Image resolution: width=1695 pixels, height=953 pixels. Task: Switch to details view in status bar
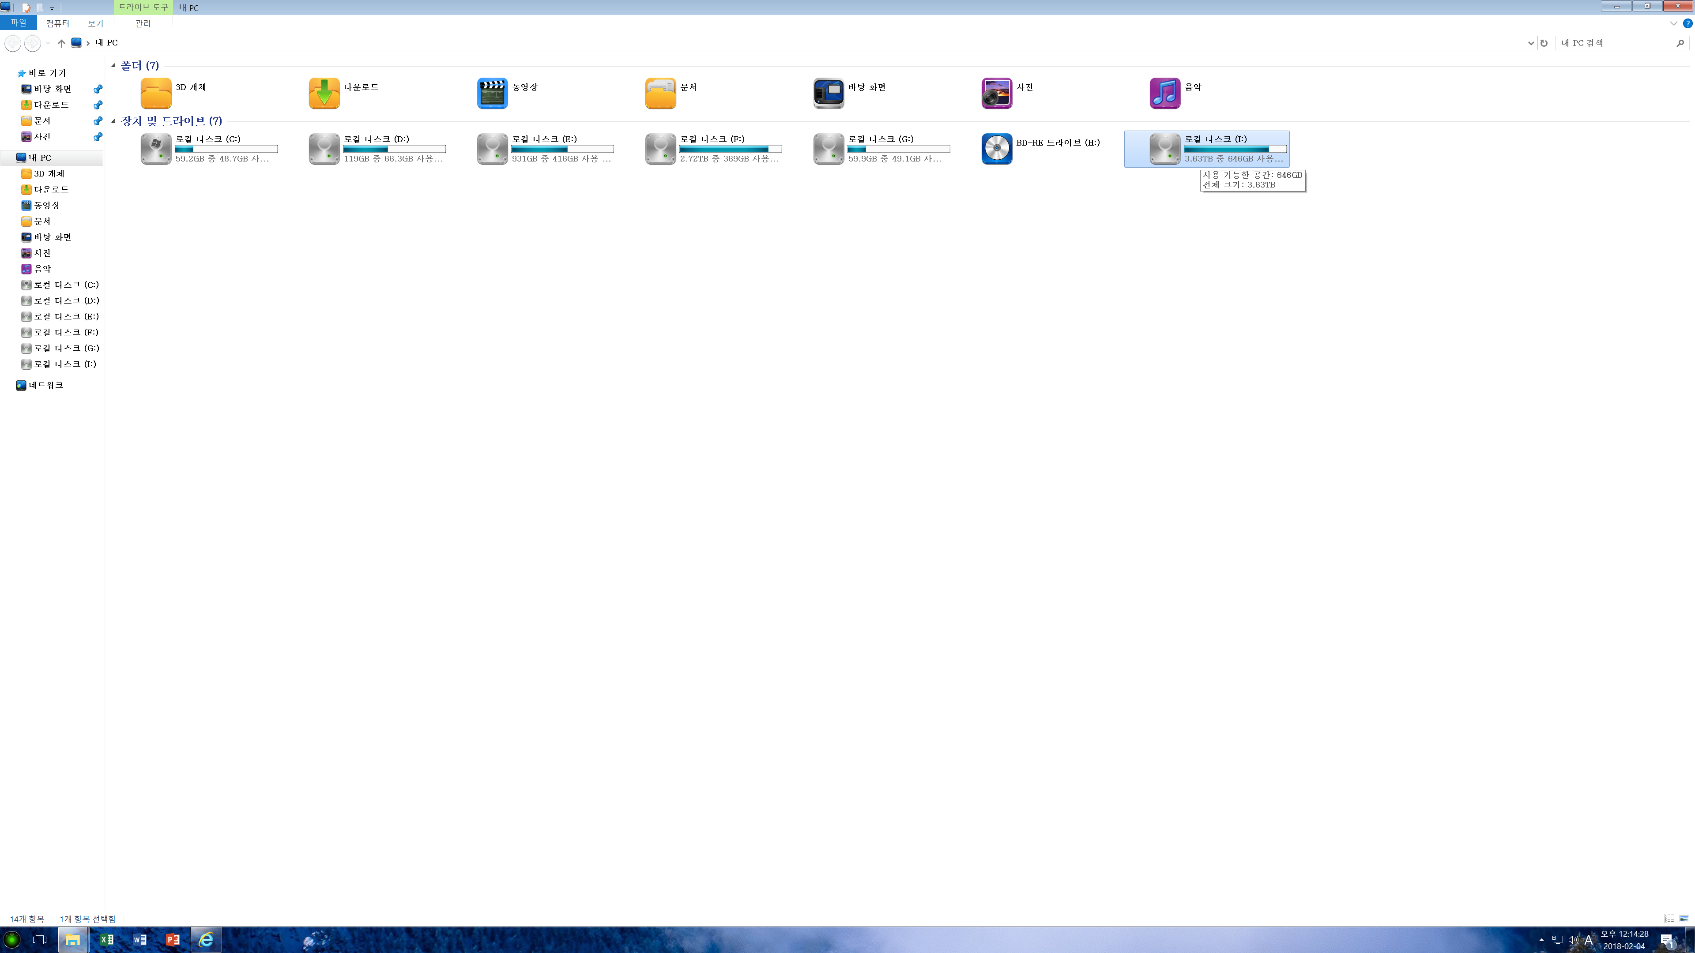tap(1669, 918)
